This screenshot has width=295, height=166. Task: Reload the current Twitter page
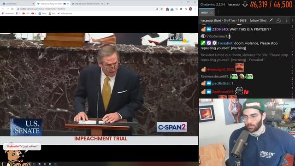click(12, 9)
